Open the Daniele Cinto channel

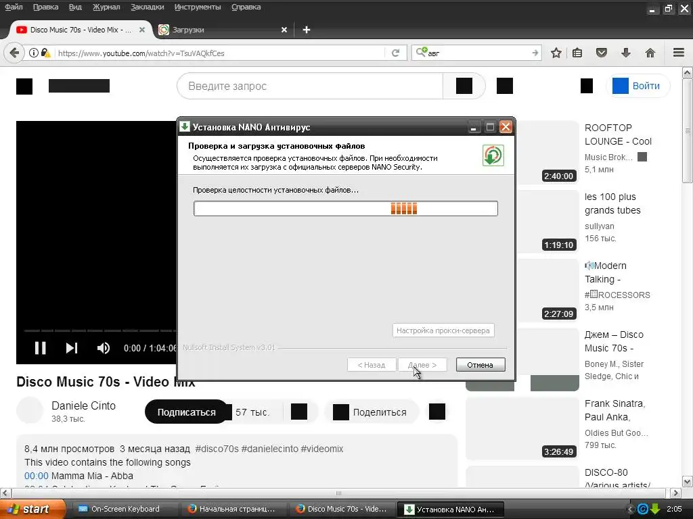(83, 405)
